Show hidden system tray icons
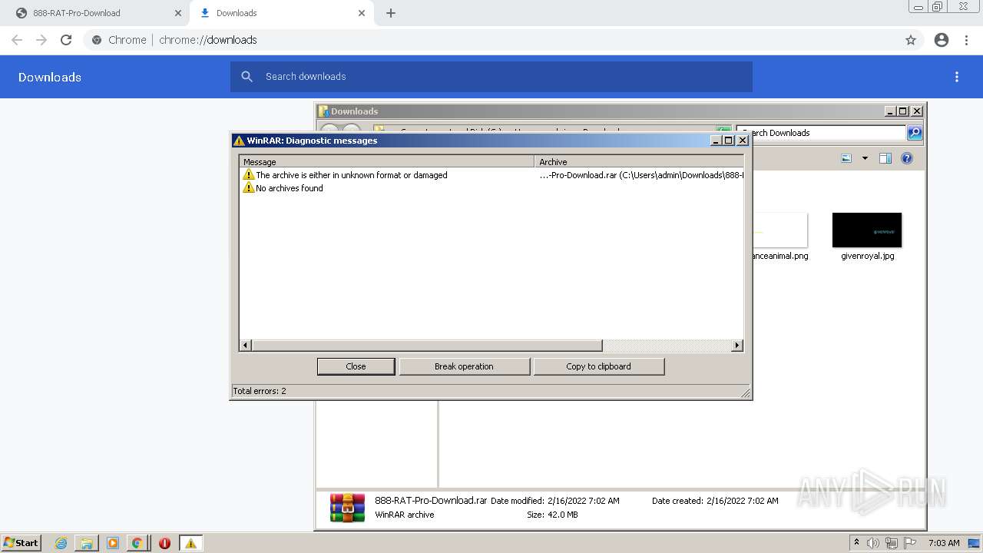The height and width of the screenshot is (553, 983). pyautogui.click(x=856, y=542)
